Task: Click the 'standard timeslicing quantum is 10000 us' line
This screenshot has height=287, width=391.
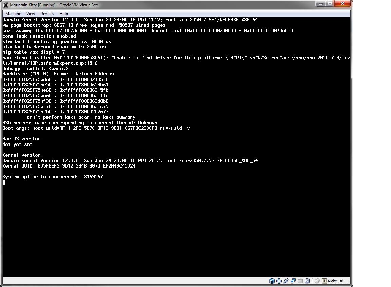Action: tap(57, 42)
